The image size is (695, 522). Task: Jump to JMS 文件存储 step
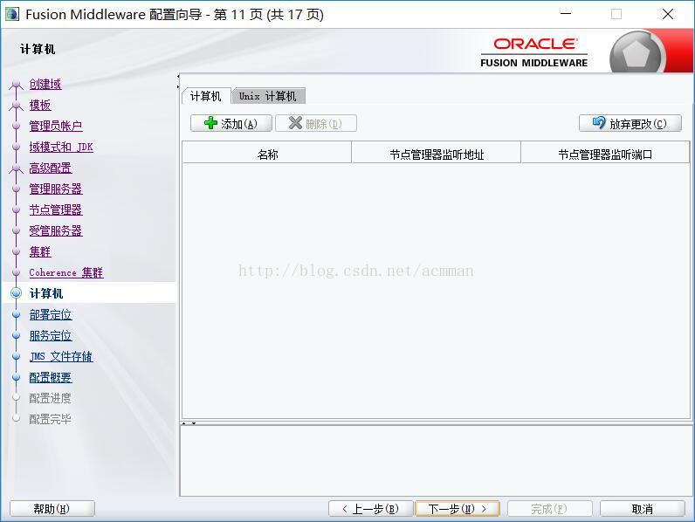coord(61,356)
